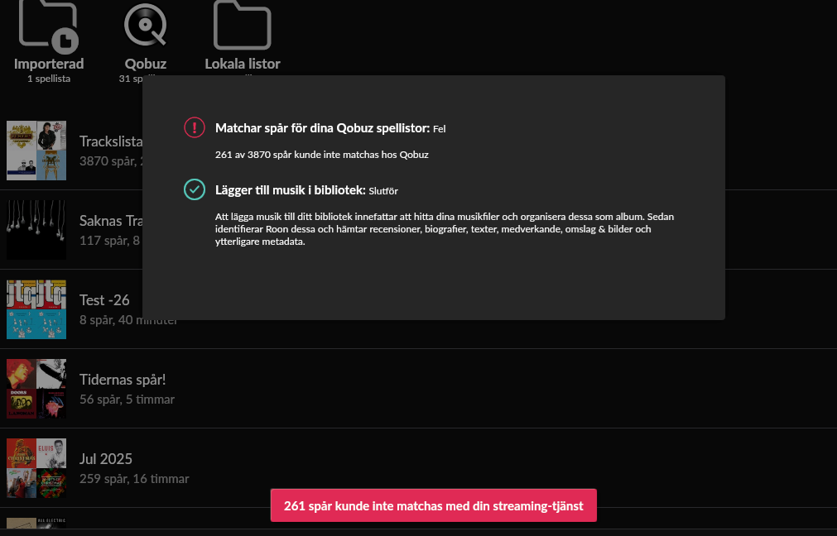The height and width of the screenshot is (536, 837).
Task: Click the red unmatched tracks notification button
Action: pyautogui.click(x=433, y=505)
